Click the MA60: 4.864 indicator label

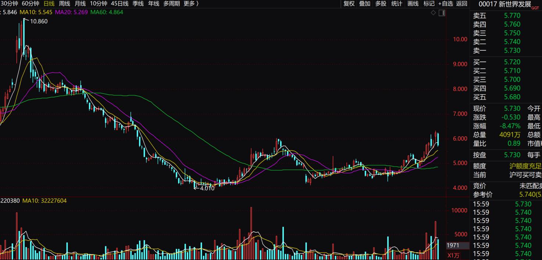tap(107, 12)
